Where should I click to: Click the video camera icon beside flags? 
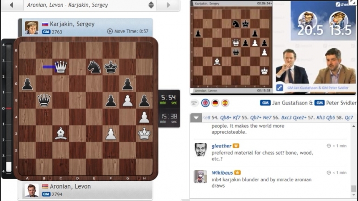coord(194,103)
